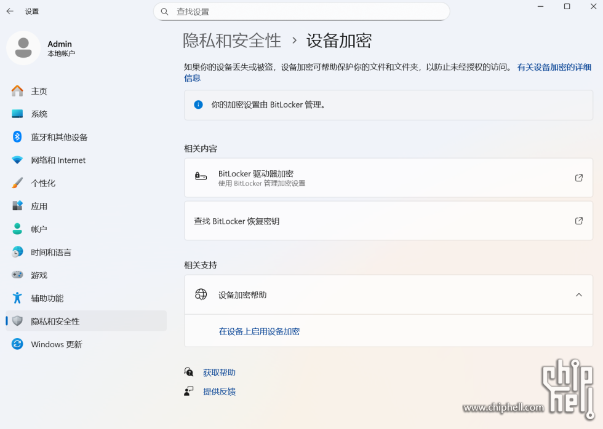Click 隐私和安全性 in the breadcrumb
The width and height of the screenshot is (603, 429).
(x=232, y=41)
